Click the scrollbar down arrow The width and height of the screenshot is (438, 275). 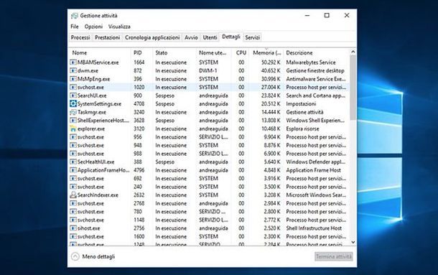click(353, 242)
